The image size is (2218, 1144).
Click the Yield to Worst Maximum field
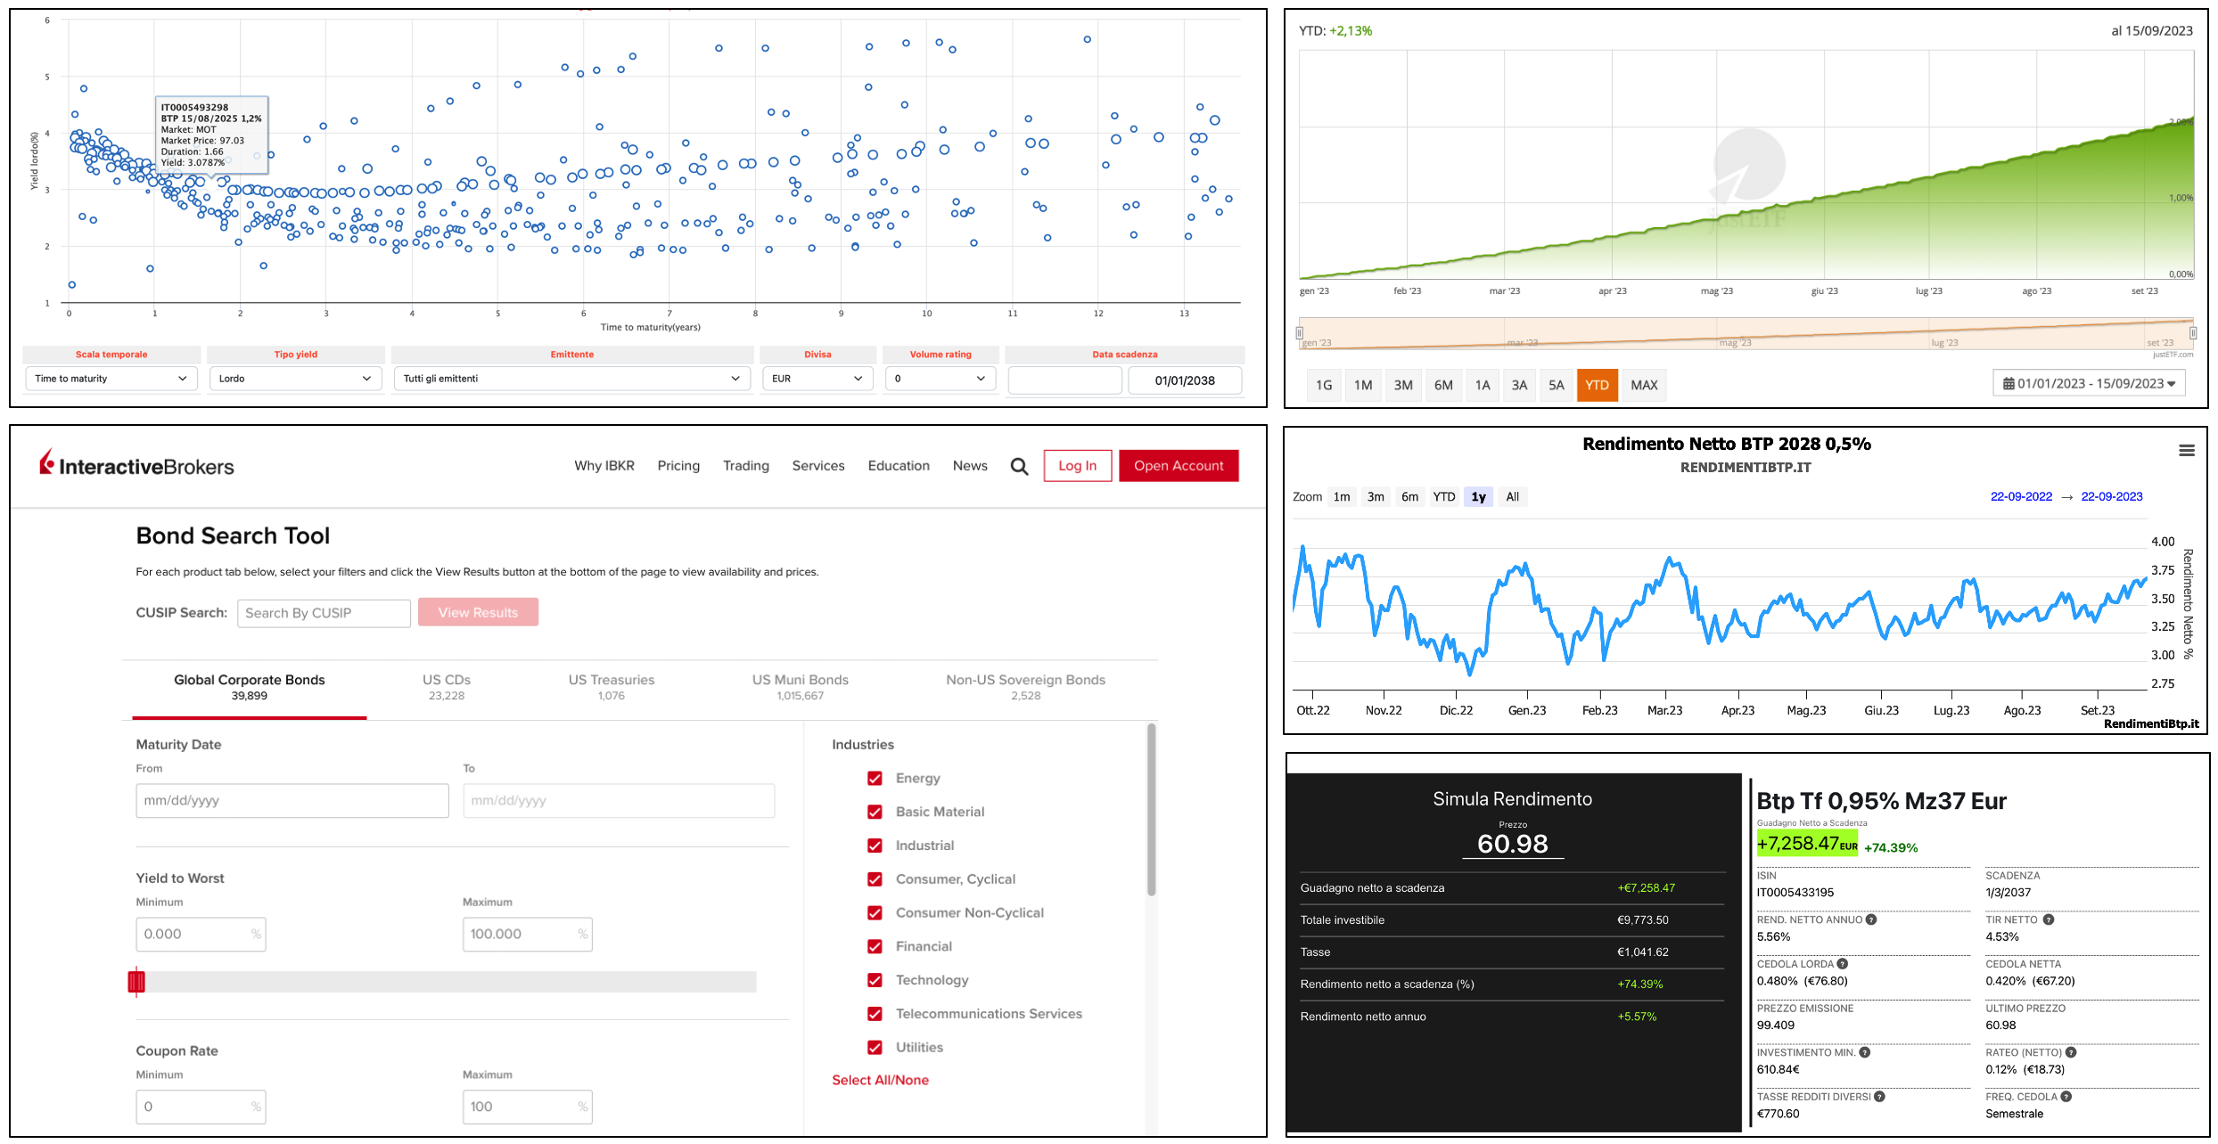[x=527, y=934]
